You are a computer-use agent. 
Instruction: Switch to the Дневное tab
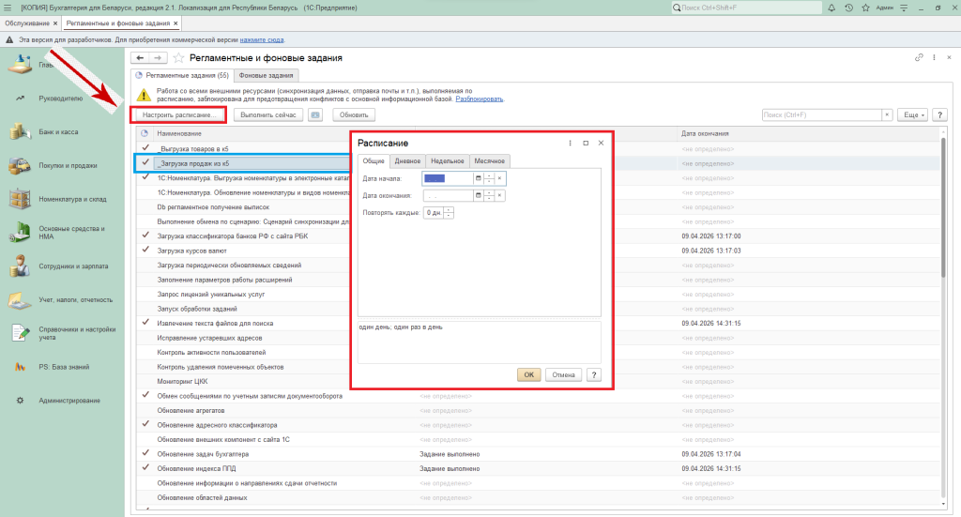coord(407,161)
